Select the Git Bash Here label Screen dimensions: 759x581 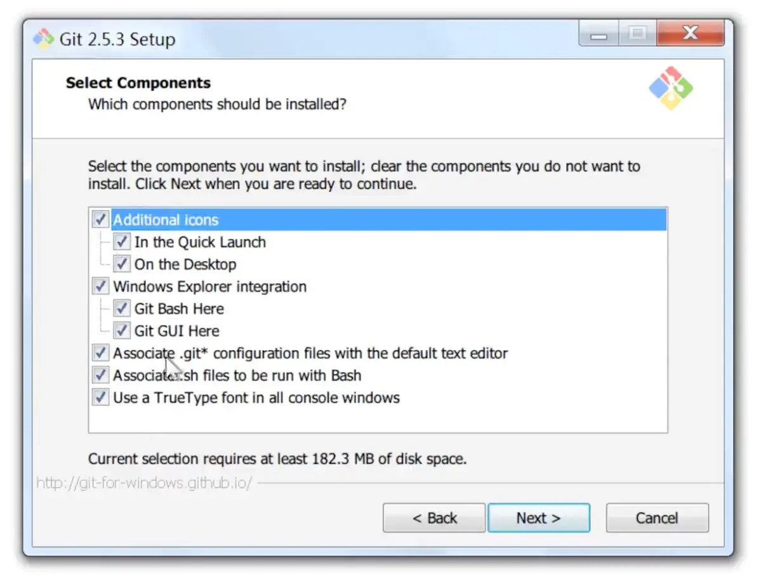click(x=179, y=309)
